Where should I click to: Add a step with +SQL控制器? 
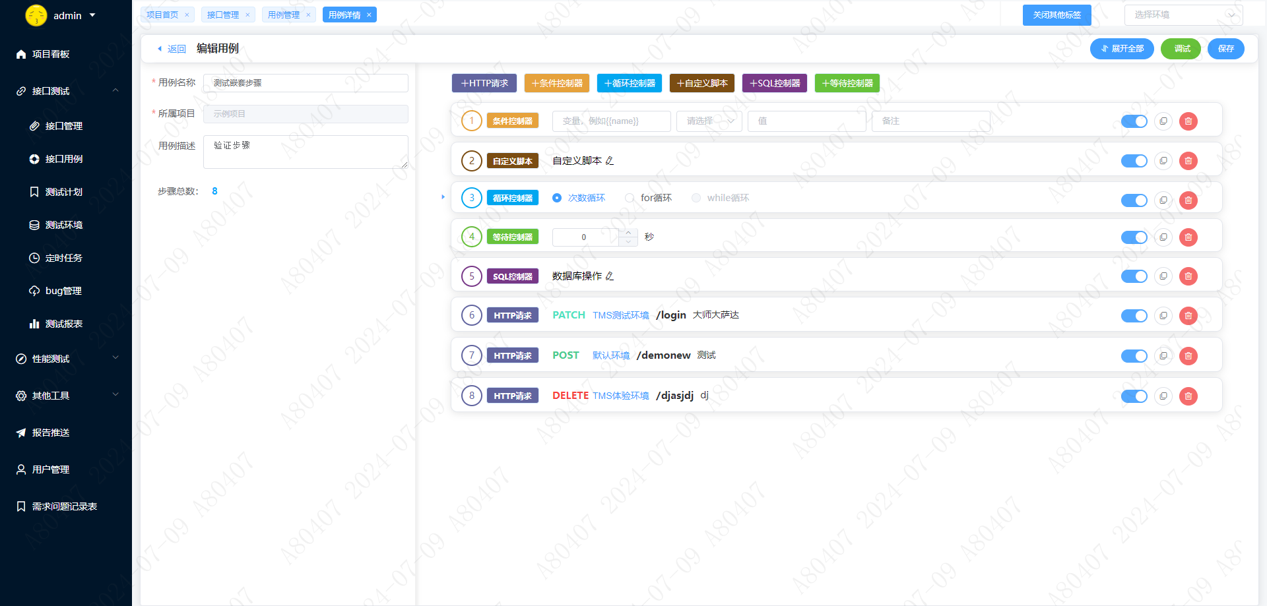[775, 83]
